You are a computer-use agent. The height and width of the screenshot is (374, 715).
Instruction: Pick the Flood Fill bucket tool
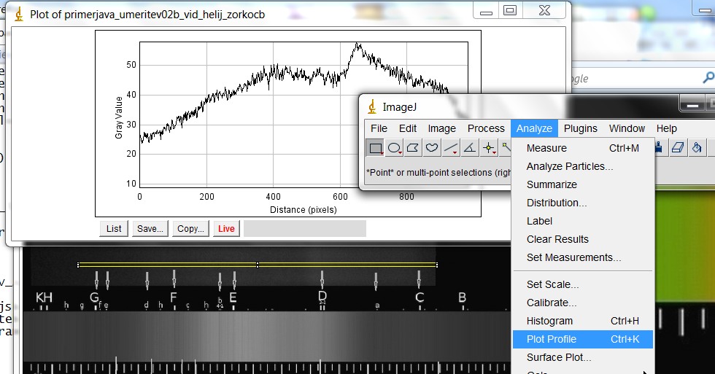[697, 148]
